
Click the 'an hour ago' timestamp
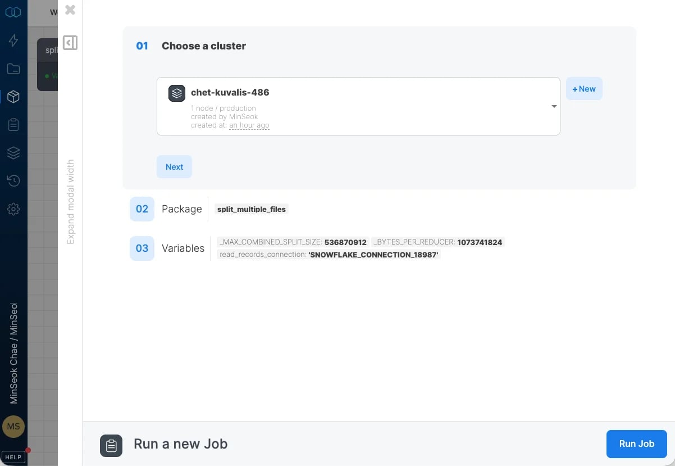click(249, 125)
